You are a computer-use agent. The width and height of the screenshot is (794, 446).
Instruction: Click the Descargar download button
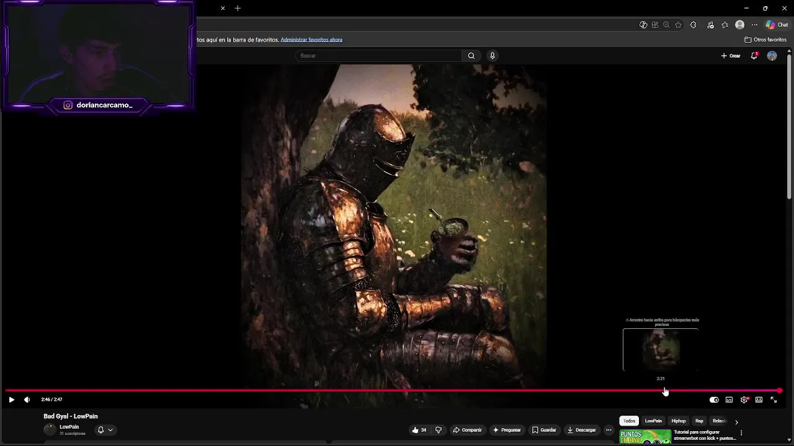(582, 430)
